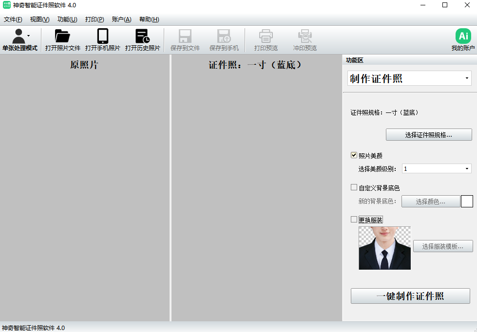Image resolution: width=477 pixels, height=332 pixels.
Task: Open the photo history icon
Action: (x=142, y=37)
